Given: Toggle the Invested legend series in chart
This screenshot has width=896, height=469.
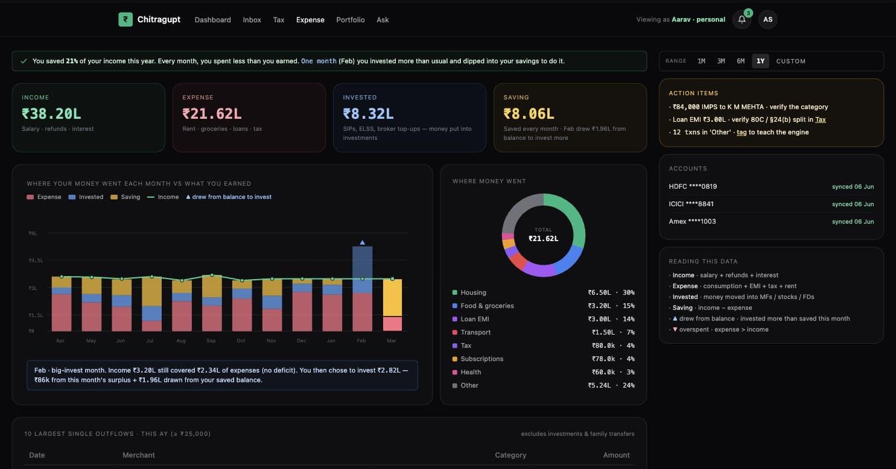Looking at the screenshot, I should [86, 197].
